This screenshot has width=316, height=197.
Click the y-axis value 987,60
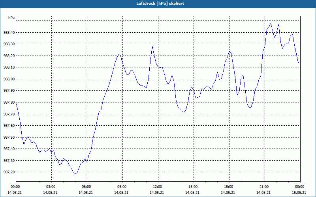[x=9, y=126]
